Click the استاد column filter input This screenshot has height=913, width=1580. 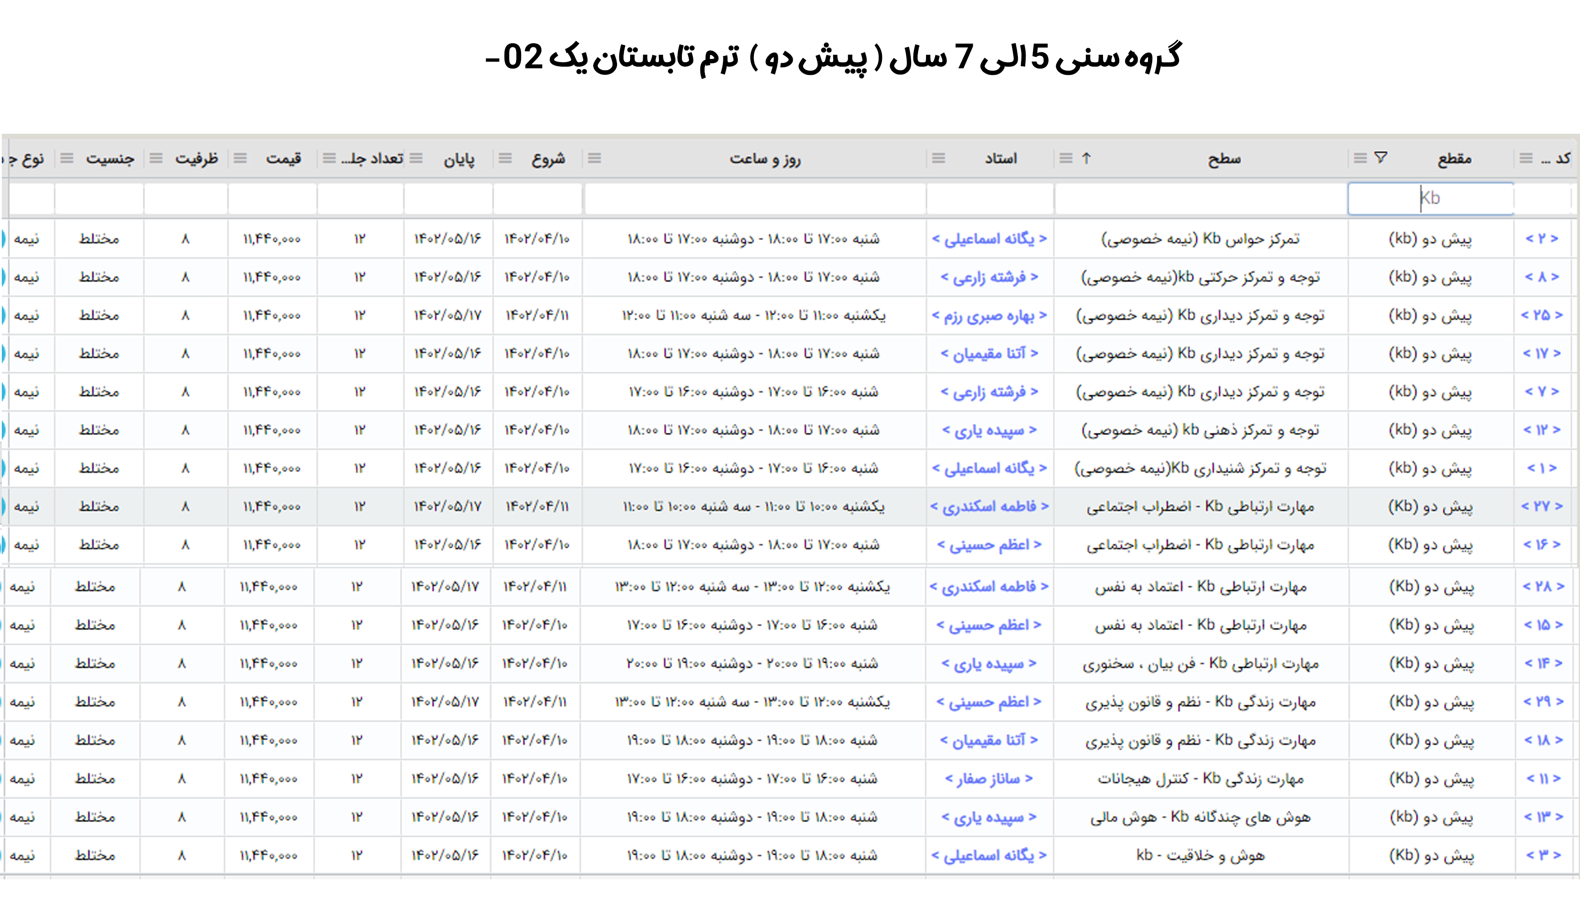click(990, 199)
